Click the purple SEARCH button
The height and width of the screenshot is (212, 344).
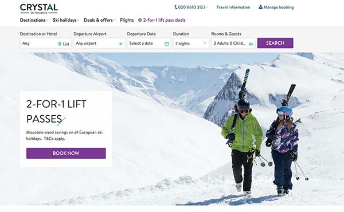275,43
